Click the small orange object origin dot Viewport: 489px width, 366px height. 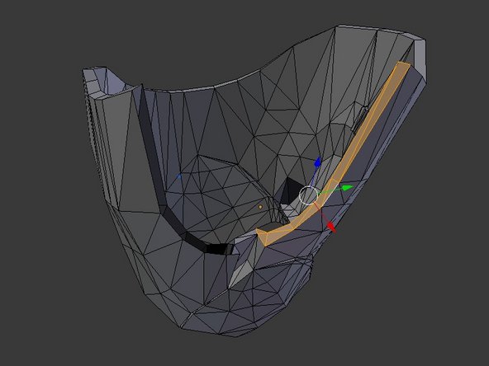point(260,207)
